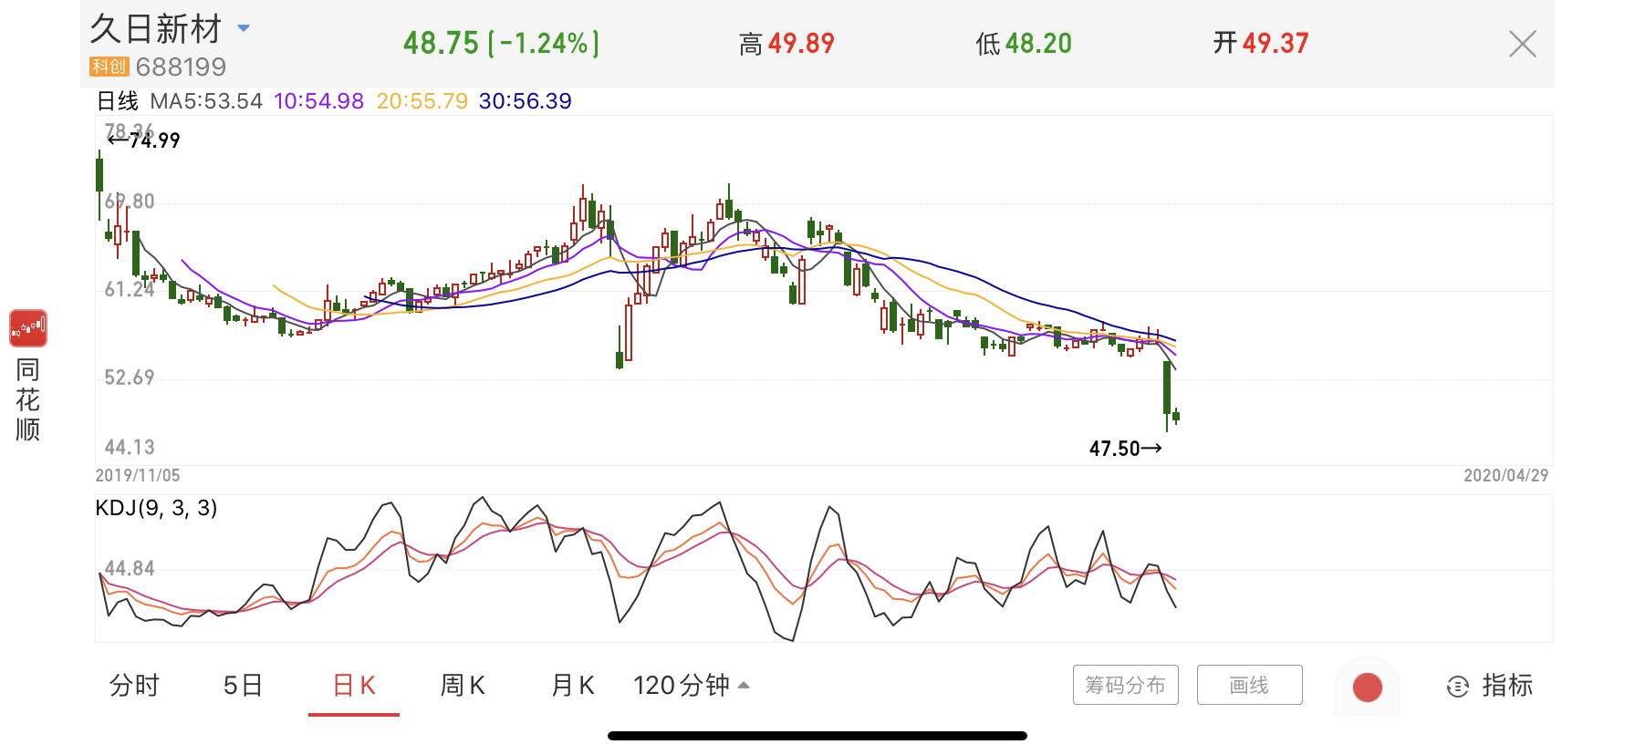The width and height of the screenshot is (1635, 755).
Task: Click the start date 2019/11/05
Action: pos(138,475)
